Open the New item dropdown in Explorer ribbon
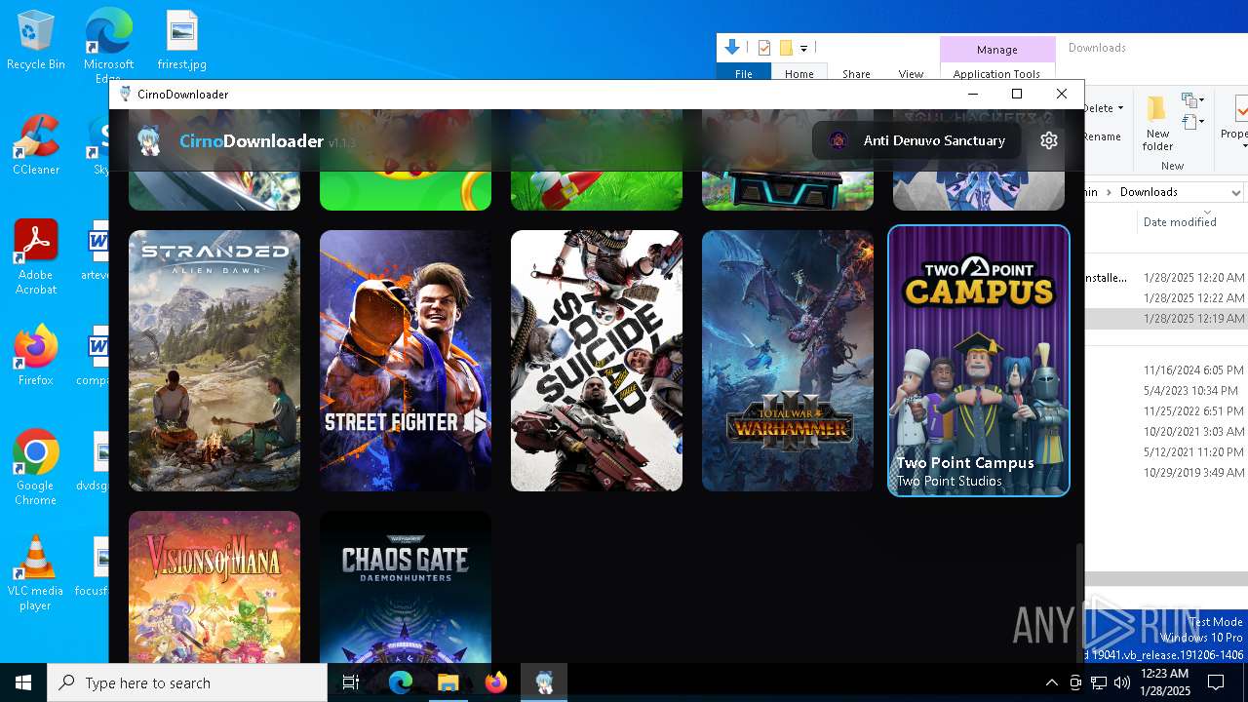 click(x=1192, y=100)
